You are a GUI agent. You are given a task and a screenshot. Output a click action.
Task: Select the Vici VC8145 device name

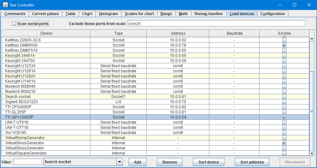(x=16, y=133)
